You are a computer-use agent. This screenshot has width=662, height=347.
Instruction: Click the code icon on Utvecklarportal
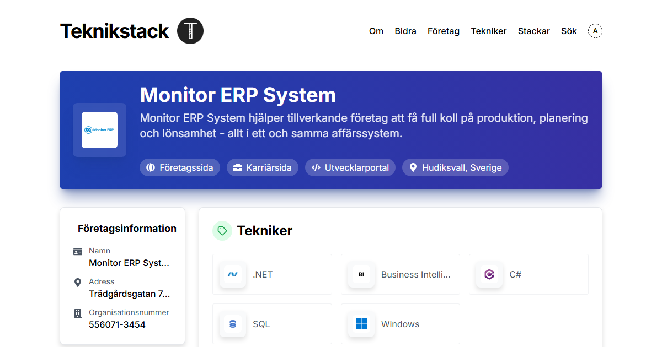point(316,168)
